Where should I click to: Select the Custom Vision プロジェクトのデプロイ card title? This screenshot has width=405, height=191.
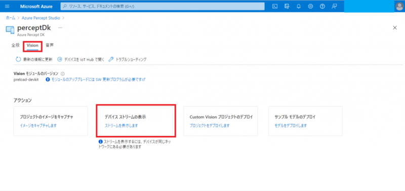coord(221,117)
